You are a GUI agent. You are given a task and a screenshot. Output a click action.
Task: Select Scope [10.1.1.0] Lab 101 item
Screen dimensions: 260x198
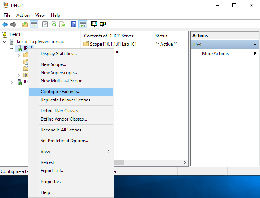coord(113,44)
